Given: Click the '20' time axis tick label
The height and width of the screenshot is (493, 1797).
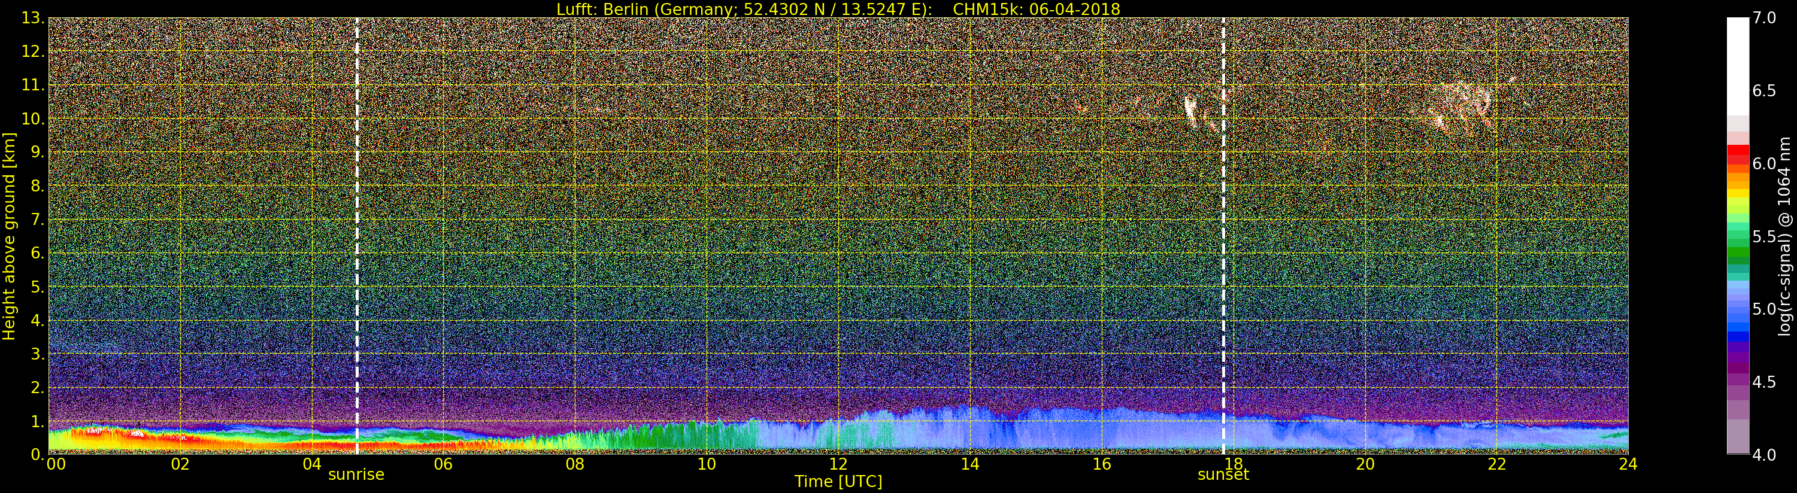Looking at the screenshot, I should (1365, 464).
